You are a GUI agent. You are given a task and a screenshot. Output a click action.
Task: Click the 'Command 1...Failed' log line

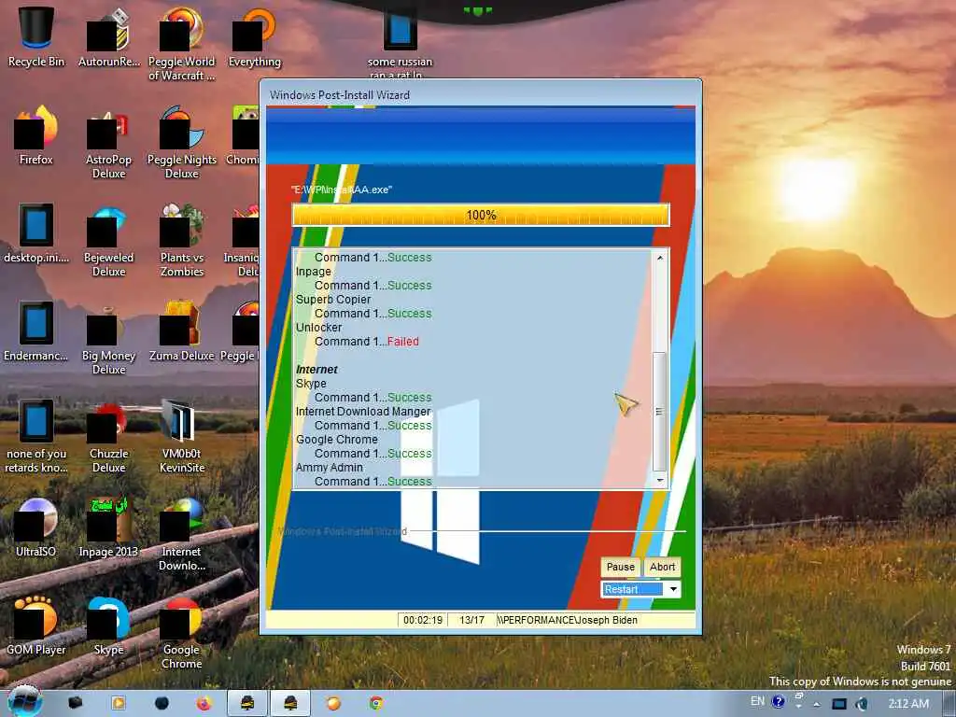point(366,342)
